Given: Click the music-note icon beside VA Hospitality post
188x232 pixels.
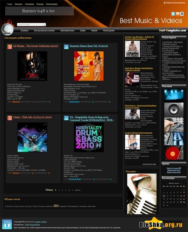Looking at the screenshot, I should click(66, 118).
